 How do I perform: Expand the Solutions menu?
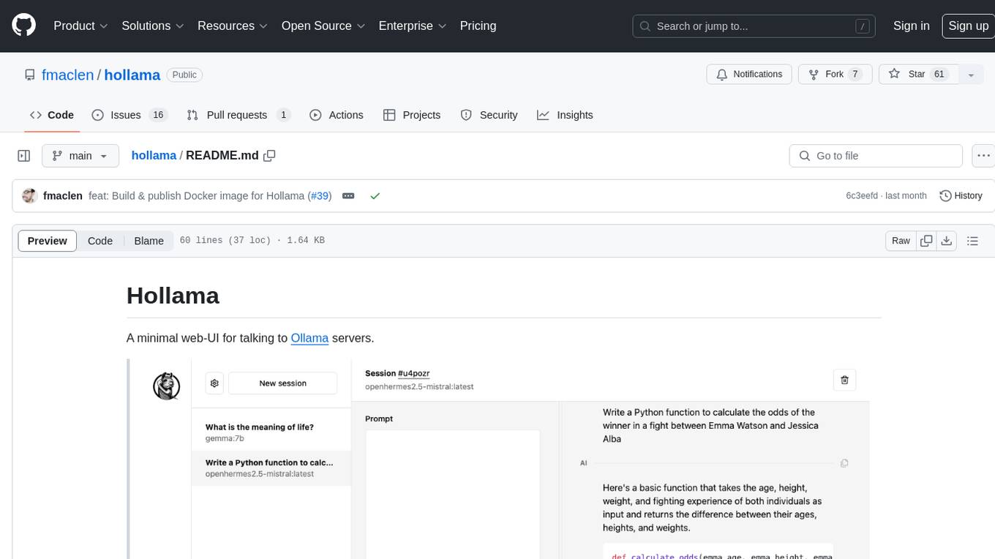152,26
